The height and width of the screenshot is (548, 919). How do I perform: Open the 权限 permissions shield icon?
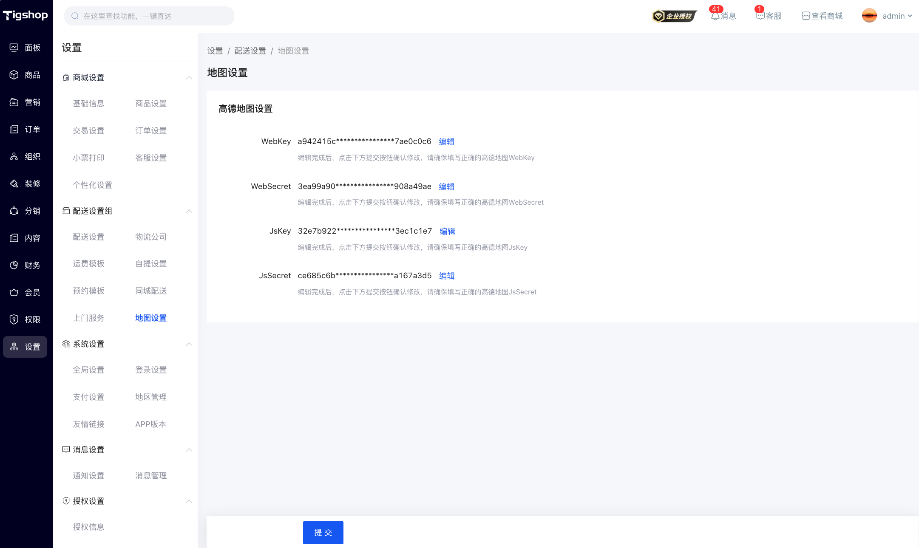coord(14,319)
